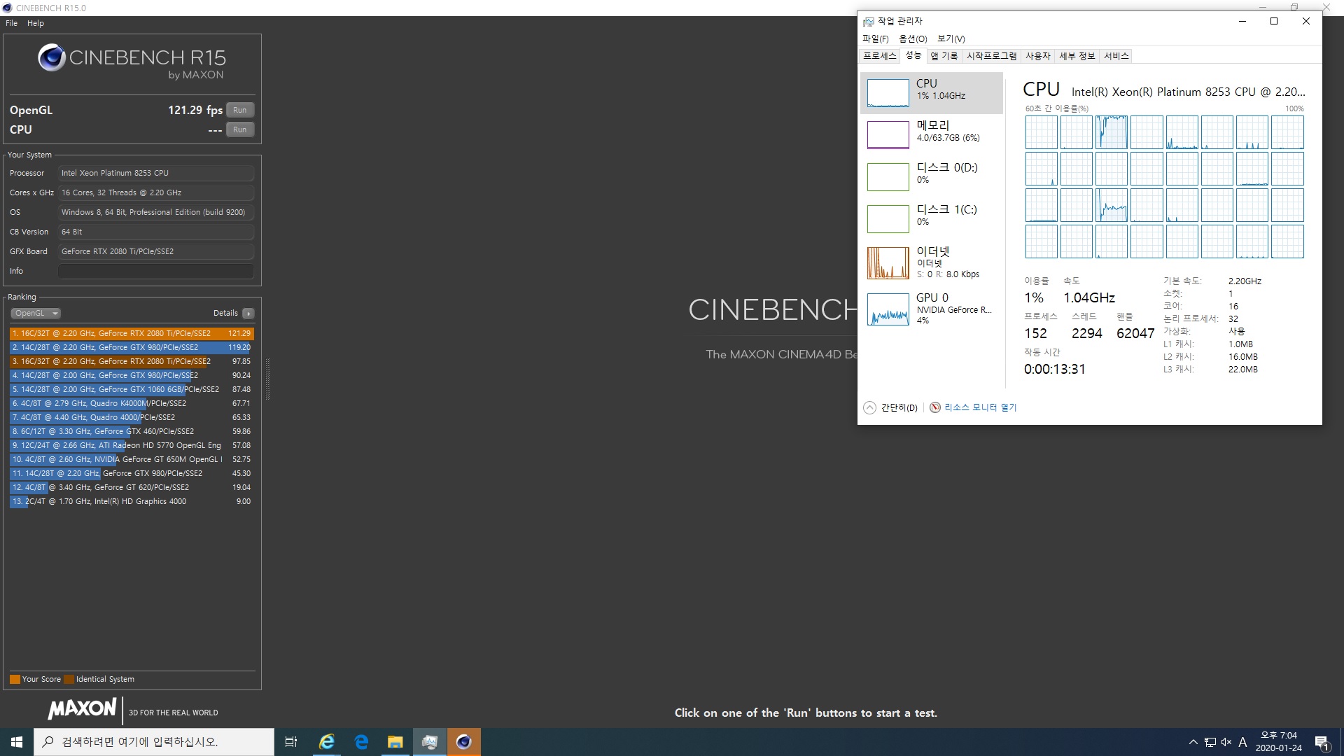Switch to the 서비스 tab

tap(1116, 56)
